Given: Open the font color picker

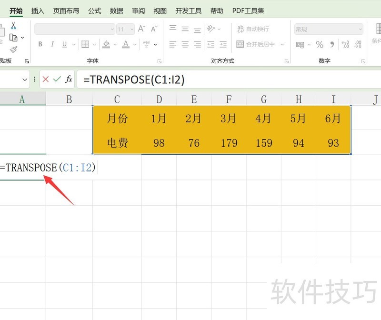Looking at the screenshot, I should [125, 45].
